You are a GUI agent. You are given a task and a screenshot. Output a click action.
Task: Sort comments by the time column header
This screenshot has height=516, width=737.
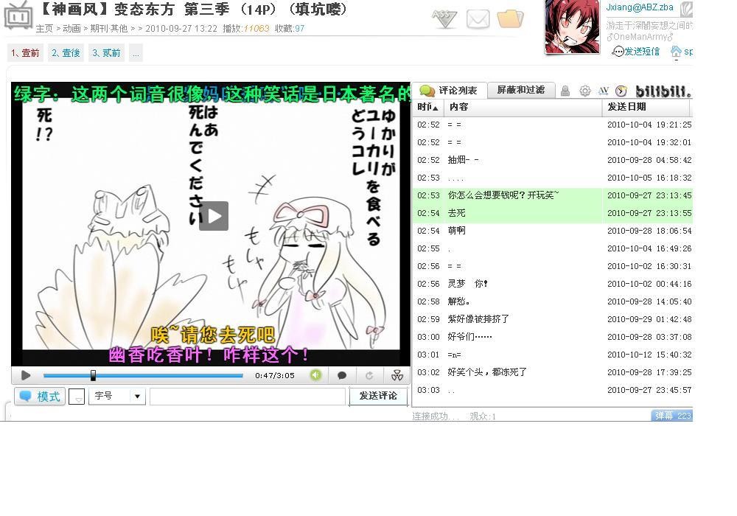coord(427,107)
